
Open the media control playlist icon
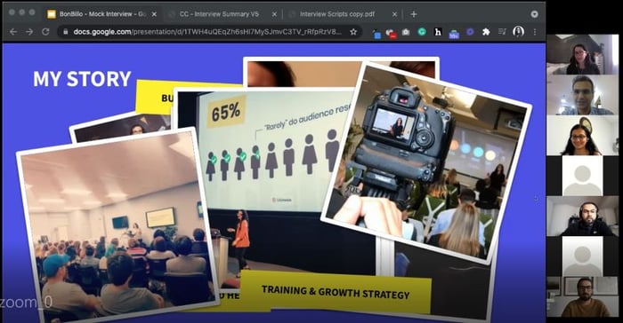pos(502,32)
